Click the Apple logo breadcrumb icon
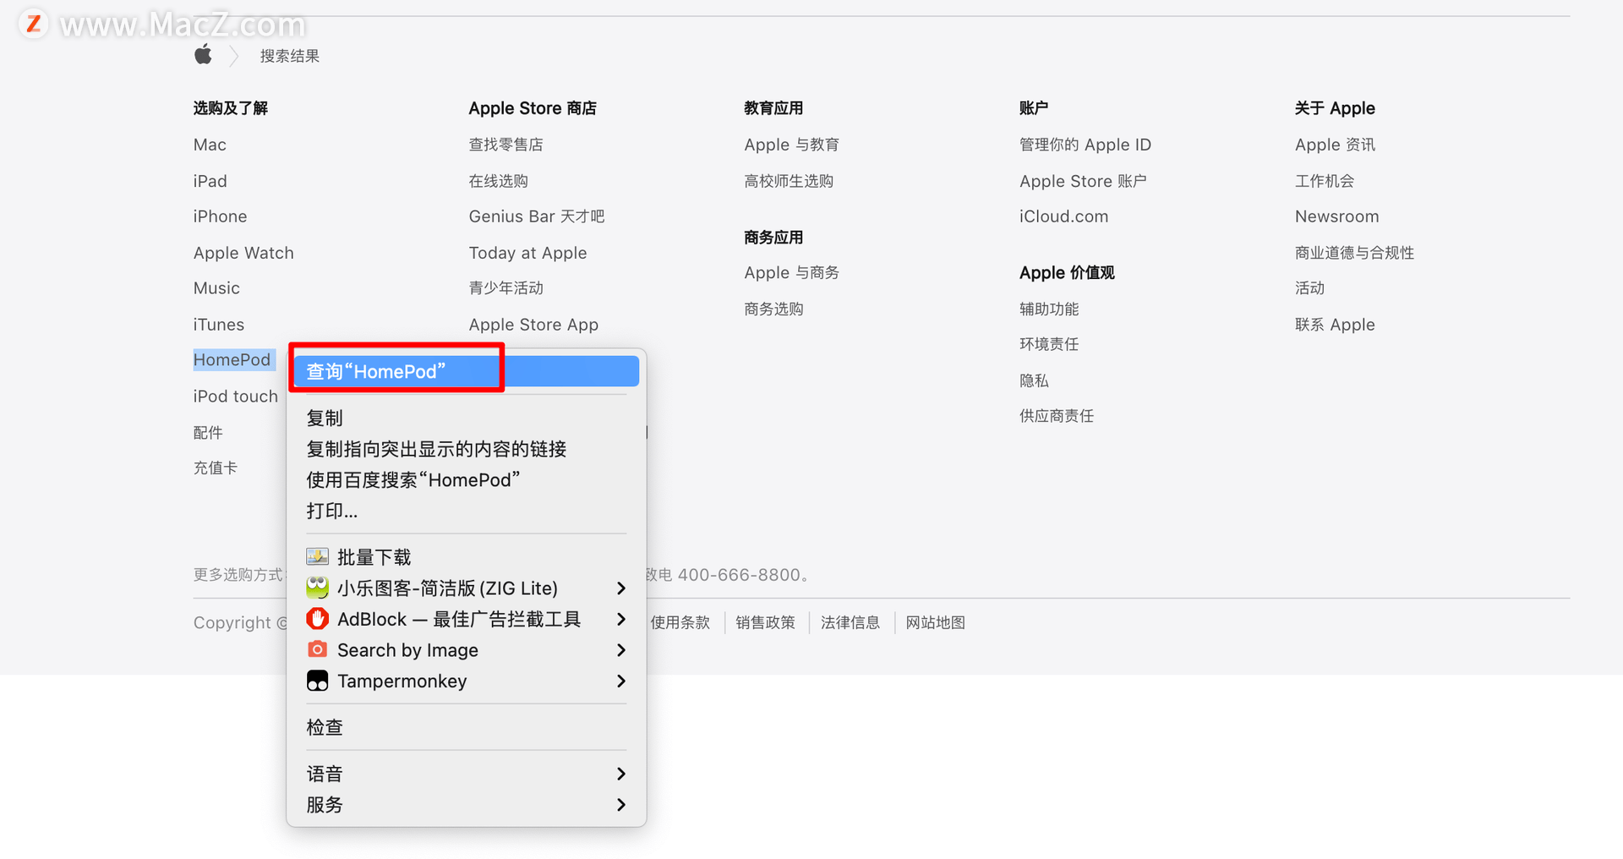 coord(203,56)
